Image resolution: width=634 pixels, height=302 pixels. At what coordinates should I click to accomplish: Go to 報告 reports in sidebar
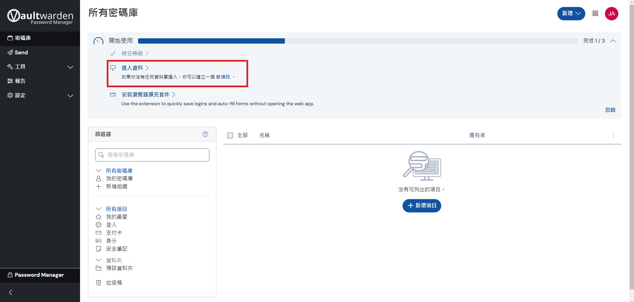pyautogui.click(x=20, y=81)
